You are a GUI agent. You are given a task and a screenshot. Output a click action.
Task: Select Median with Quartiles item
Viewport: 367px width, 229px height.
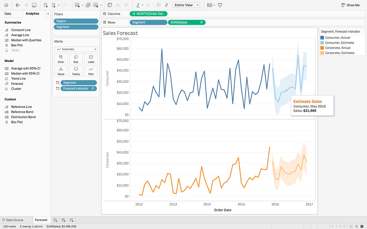[26, 40]
